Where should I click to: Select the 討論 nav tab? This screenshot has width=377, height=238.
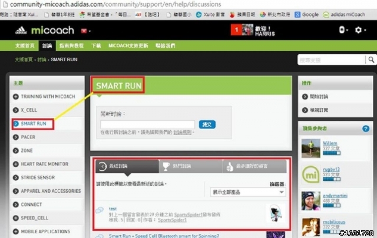coord(47,46)
